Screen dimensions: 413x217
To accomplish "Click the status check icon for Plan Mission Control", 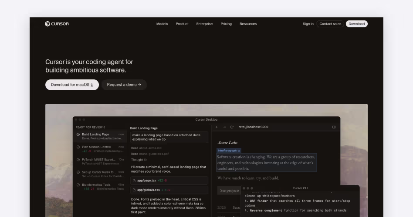I will tap(78, 147).
